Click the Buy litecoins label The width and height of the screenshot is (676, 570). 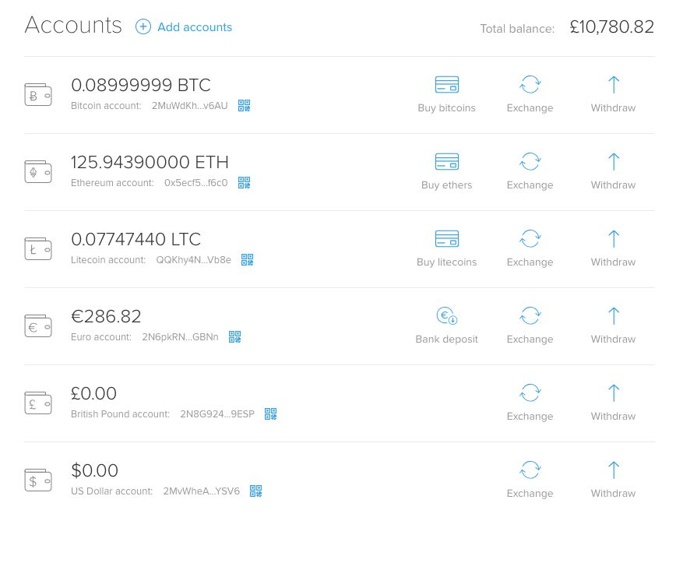[447, 262]
